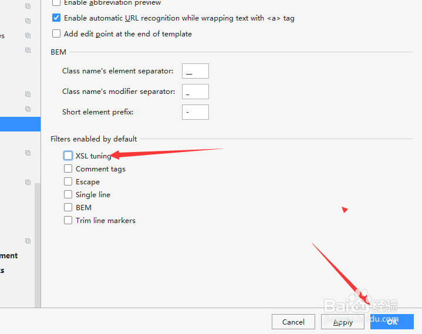The width and height of the screenshot is (422, 334).
Task: Click the topmost project-scope icon in the sidebar
Action: point(28,6)
